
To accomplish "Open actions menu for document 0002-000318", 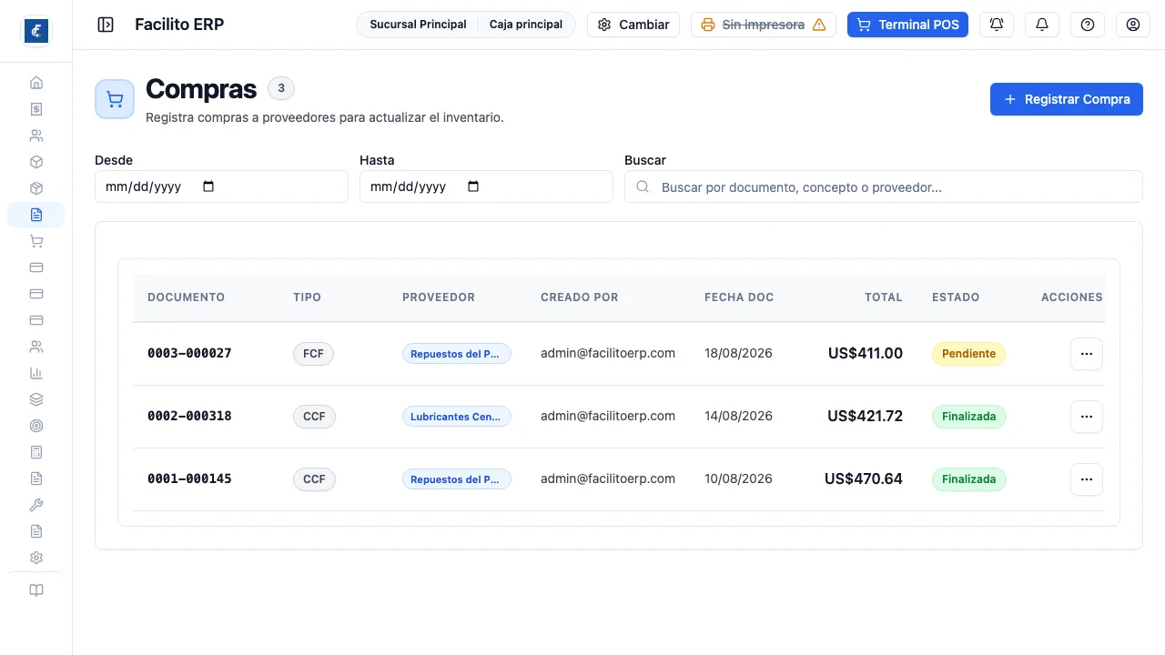I will pos(1087,417).
